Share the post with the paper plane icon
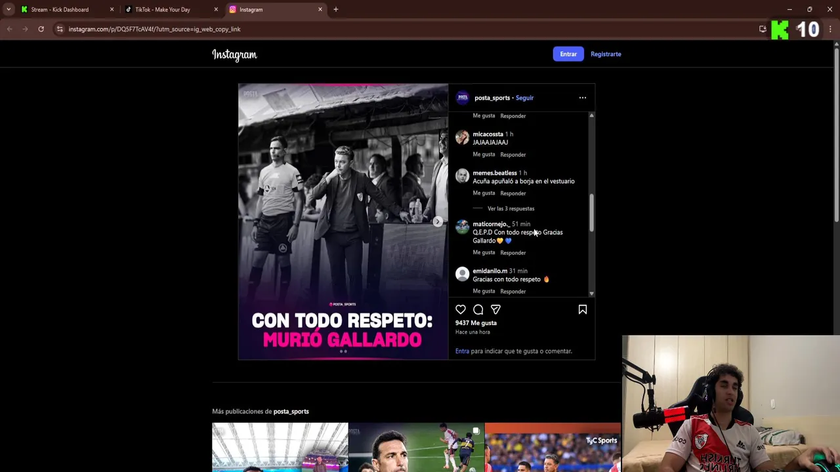Viewport: 840px width, 472px height. point(495,309)
